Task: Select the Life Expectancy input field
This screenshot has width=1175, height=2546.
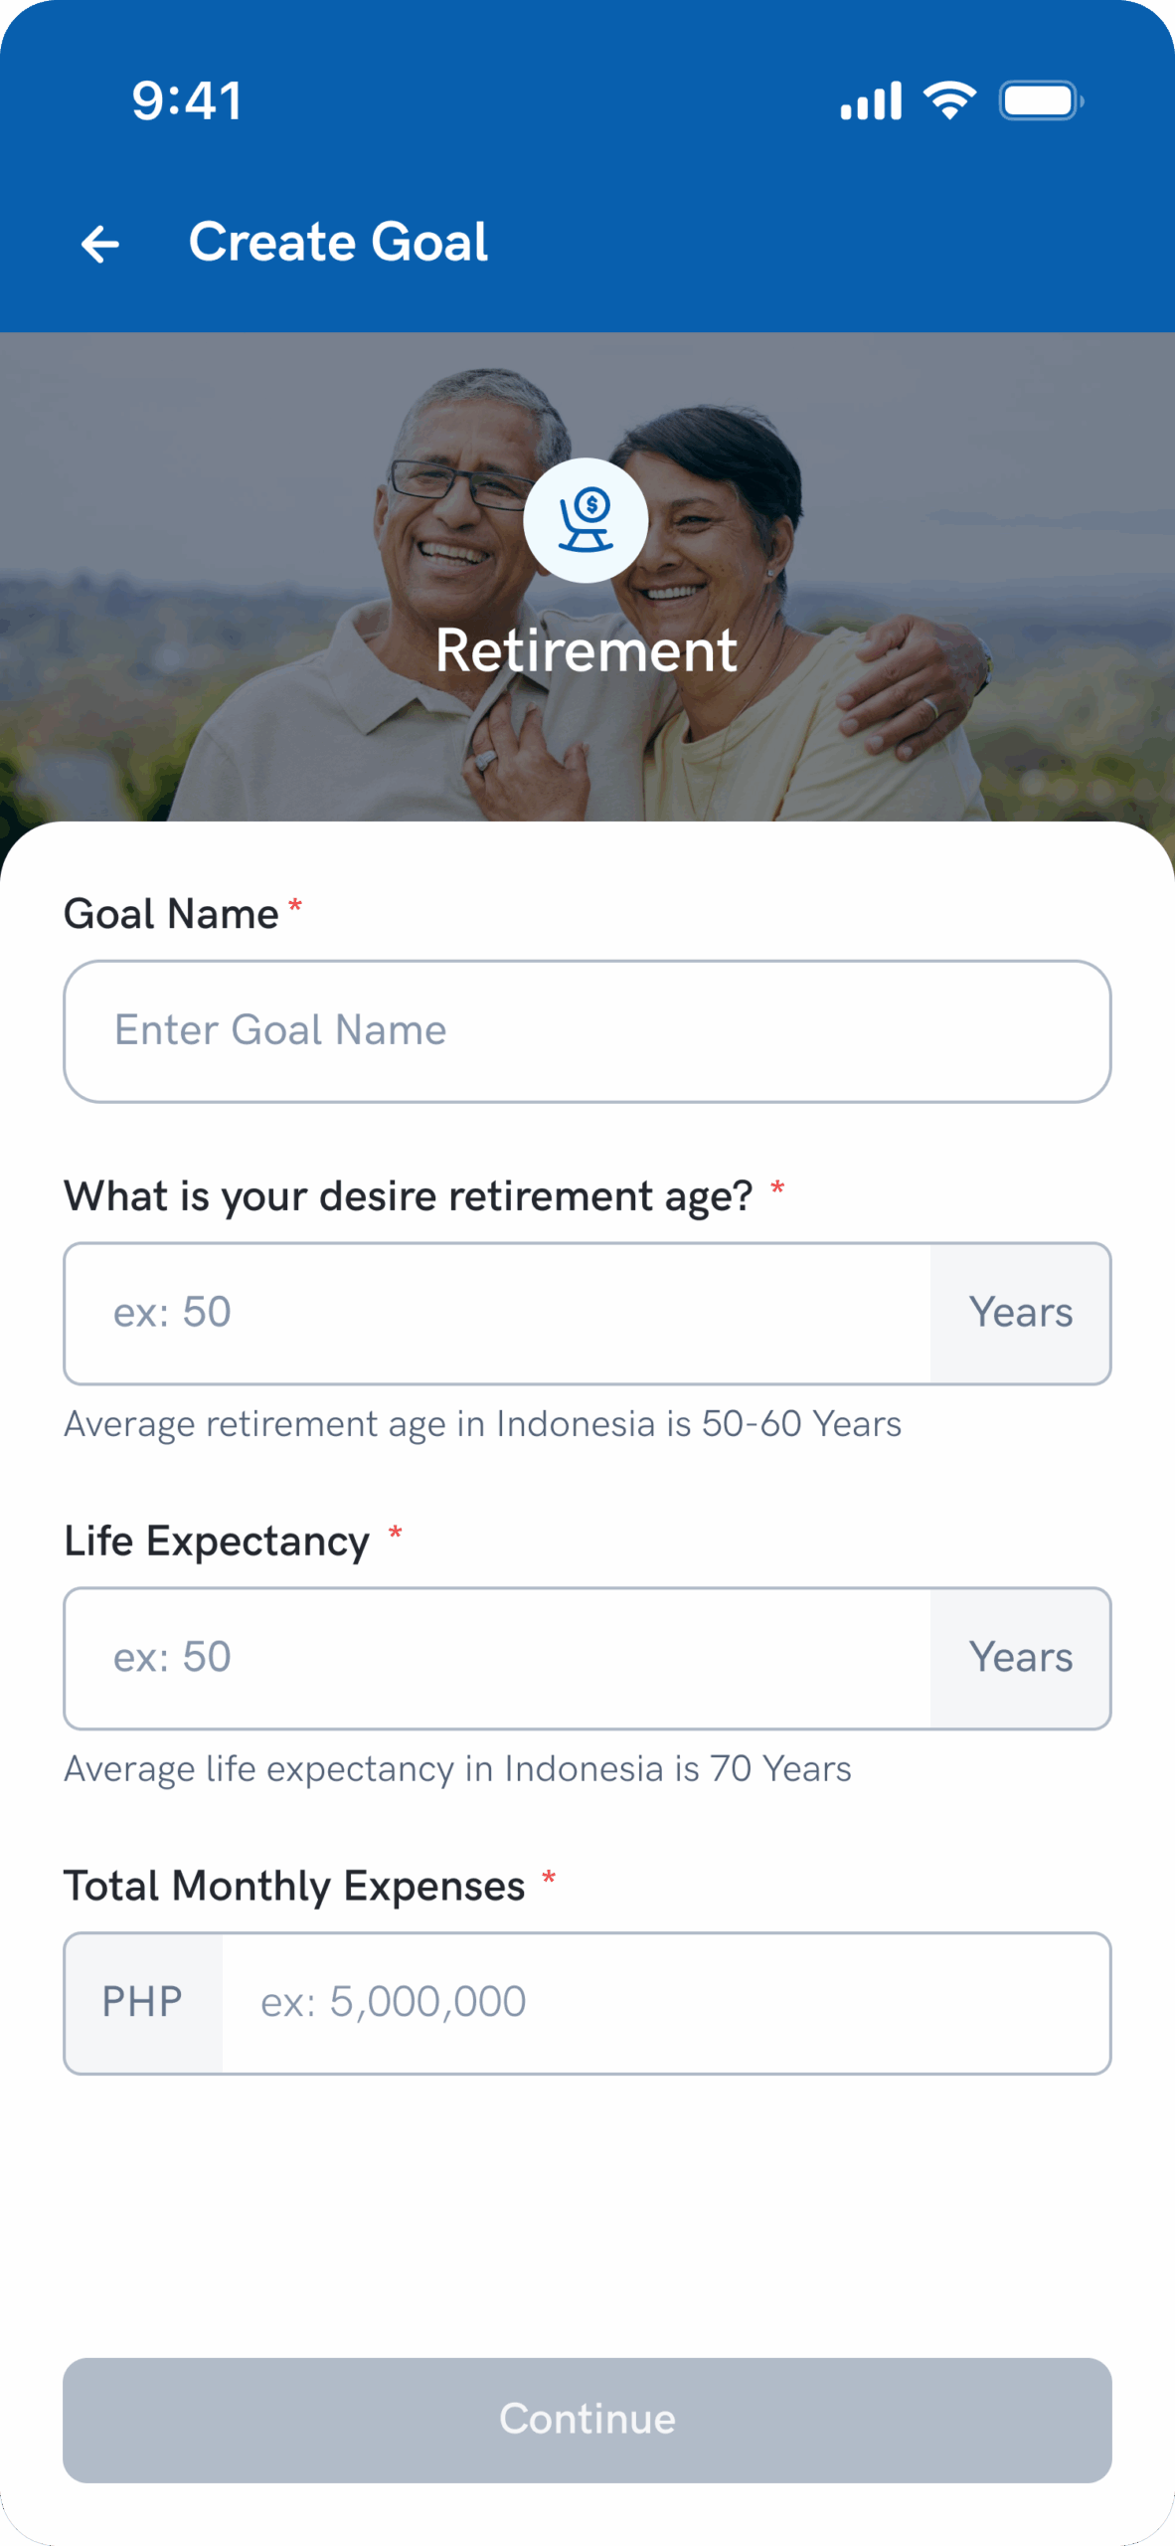Action: click(497, 1658)
